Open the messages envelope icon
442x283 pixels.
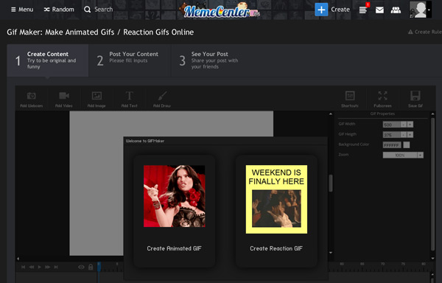tap(379, 10)
